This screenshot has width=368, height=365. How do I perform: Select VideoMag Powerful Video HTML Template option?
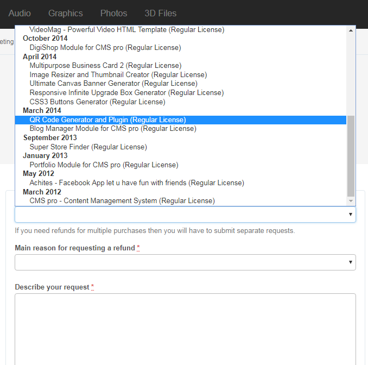pos(181,29)
